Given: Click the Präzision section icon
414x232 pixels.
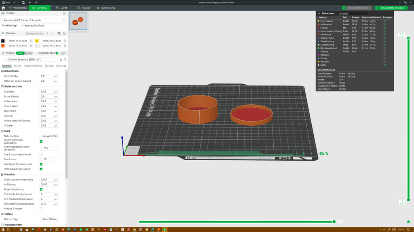Looking at the screenshot, I should (x=2, y=174).
